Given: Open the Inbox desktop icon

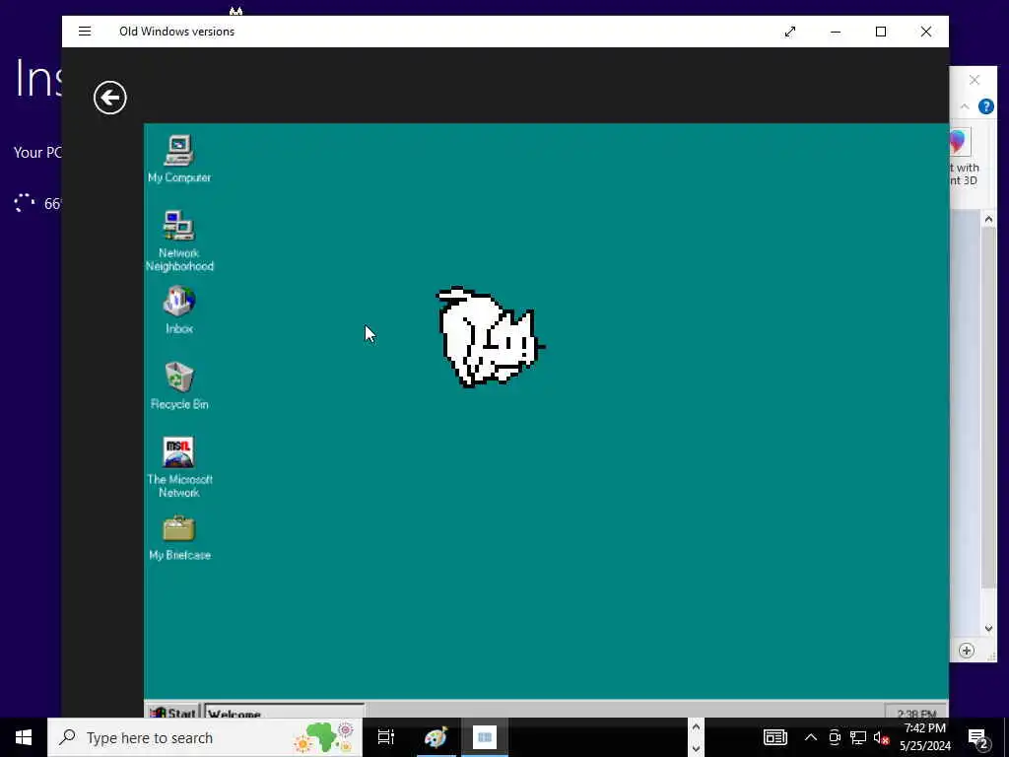Looking at the screenshot, I should pyautogui.click(x=179, y=310).
